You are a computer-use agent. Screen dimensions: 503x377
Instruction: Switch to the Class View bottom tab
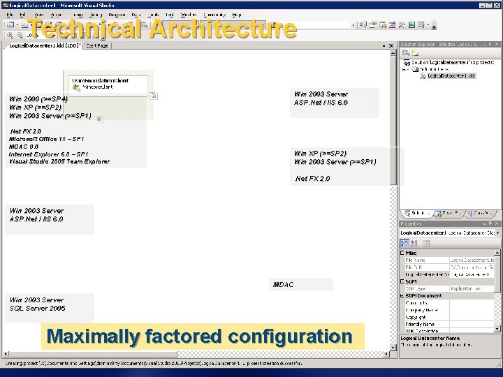coord(480,213)
